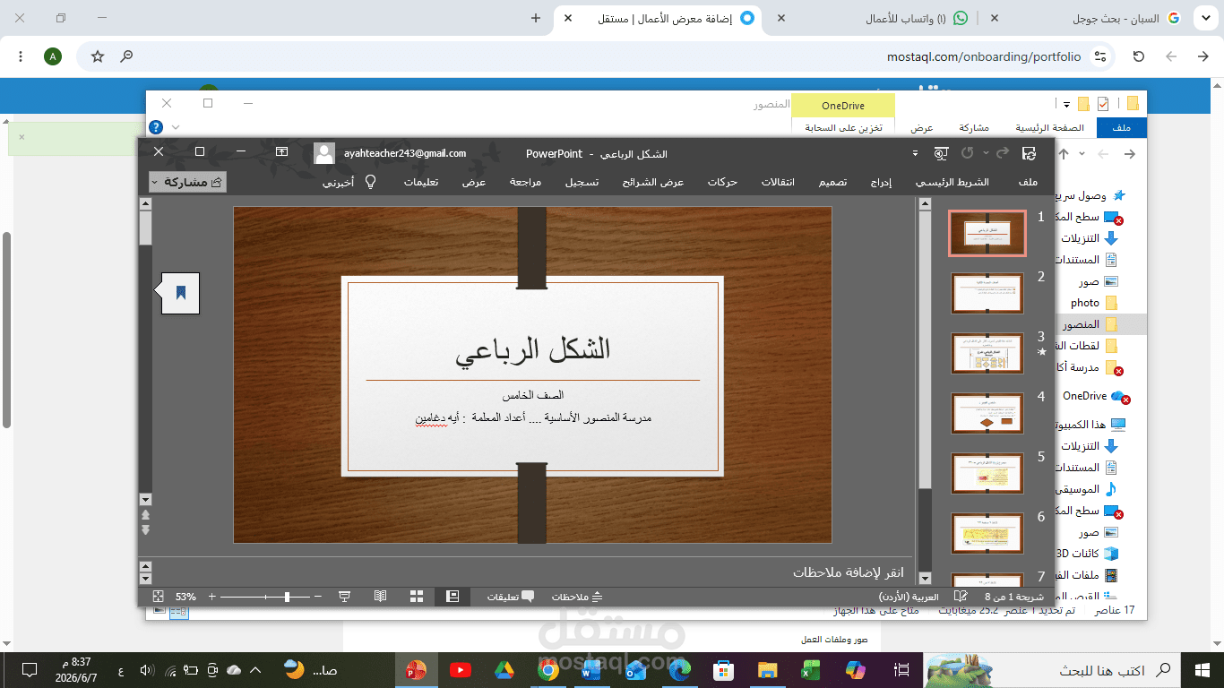Switch to Normal view icon in status bar
Screen dimensions: 1224x688
click(453, 597)
